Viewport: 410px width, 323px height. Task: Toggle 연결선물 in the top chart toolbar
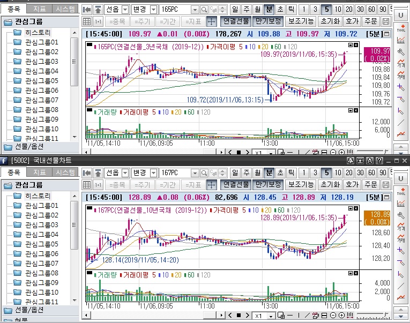tap(235, 21)
